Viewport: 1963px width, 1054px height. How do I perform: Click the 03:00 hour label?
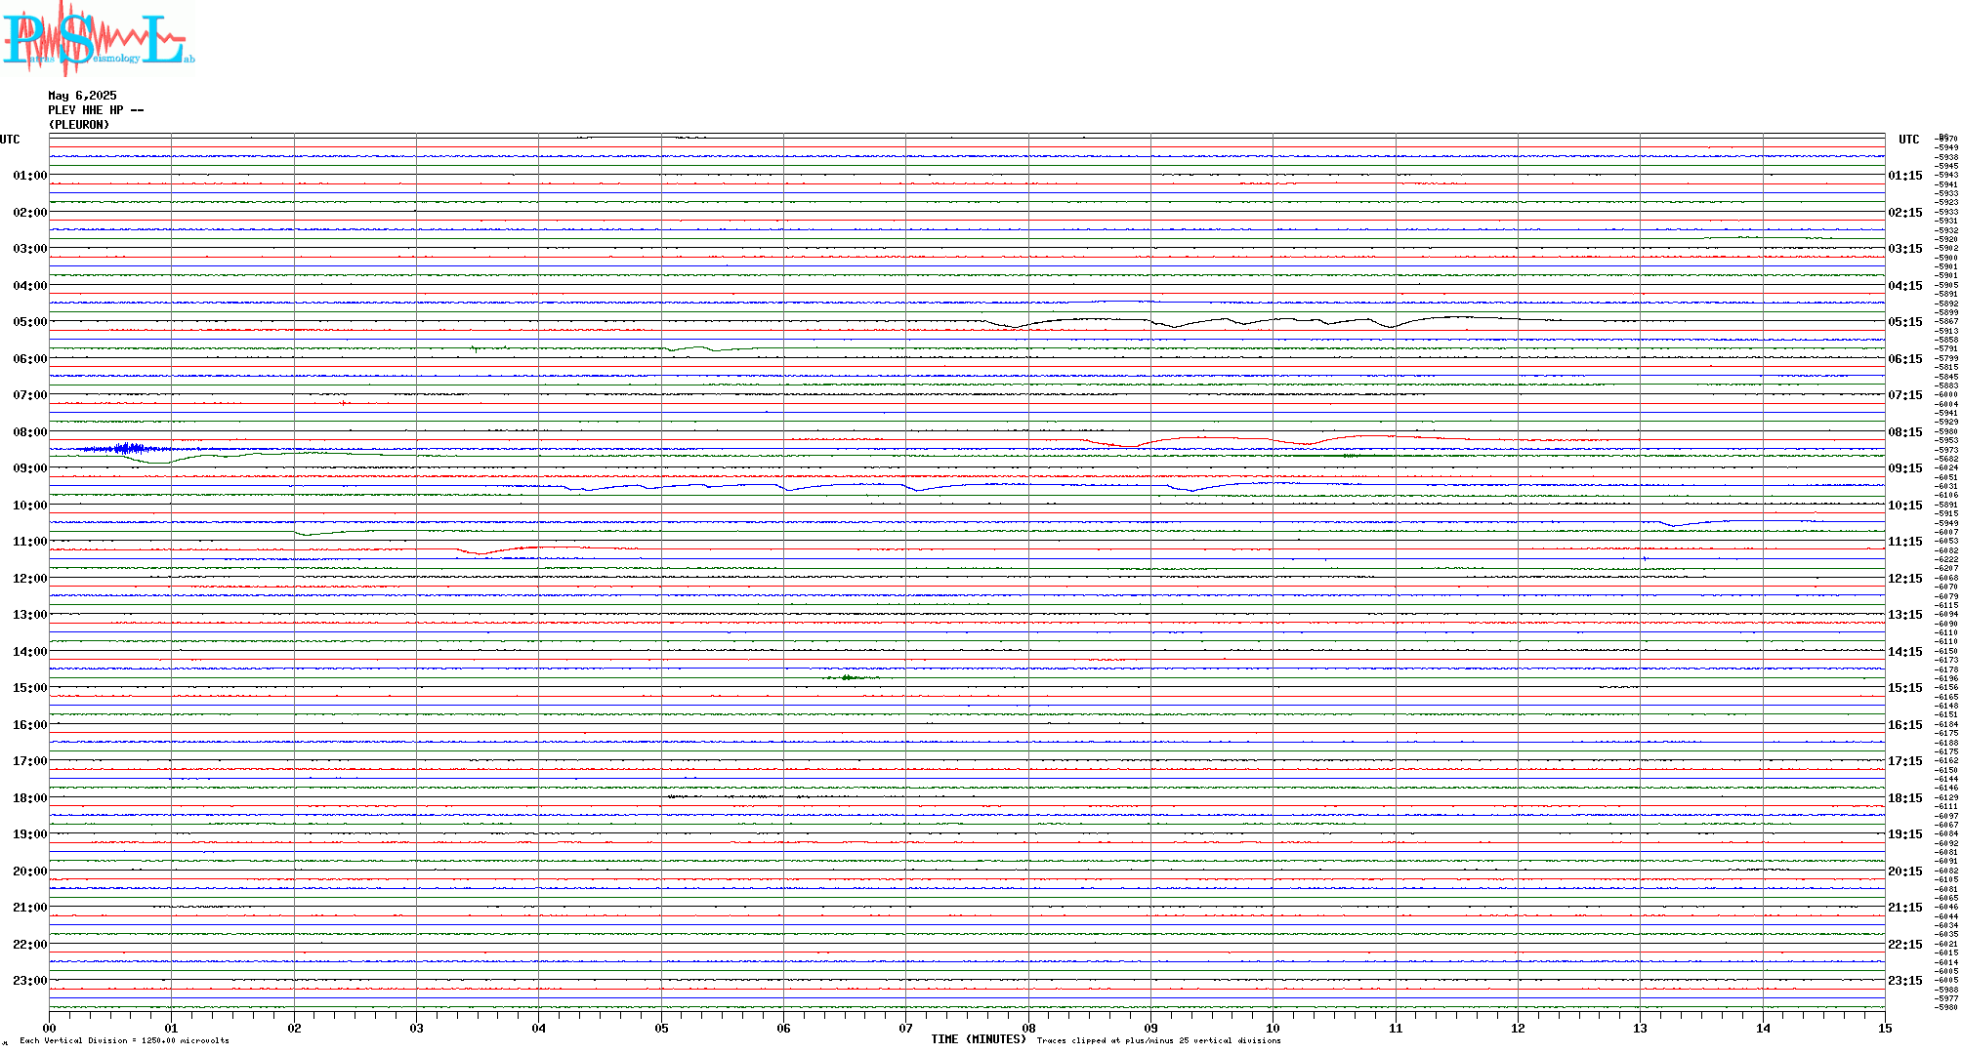point(30,249)
